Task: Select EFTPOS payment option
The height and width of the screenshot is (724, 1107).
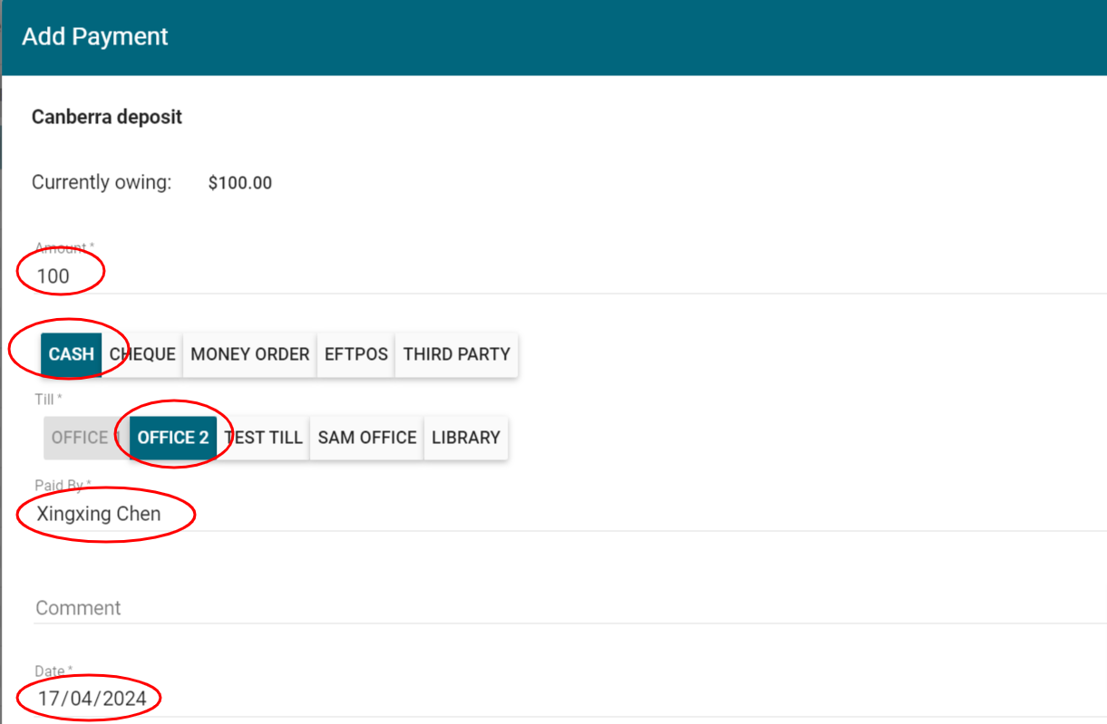Action: (354, 354)
